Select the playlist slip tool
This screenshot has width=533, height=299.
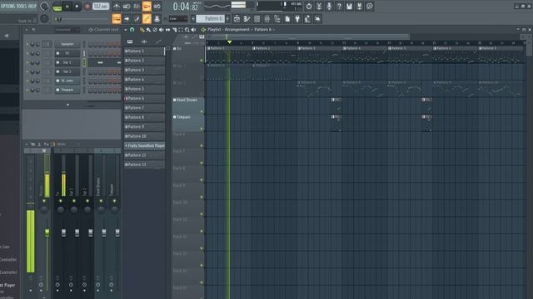(168, 30)
